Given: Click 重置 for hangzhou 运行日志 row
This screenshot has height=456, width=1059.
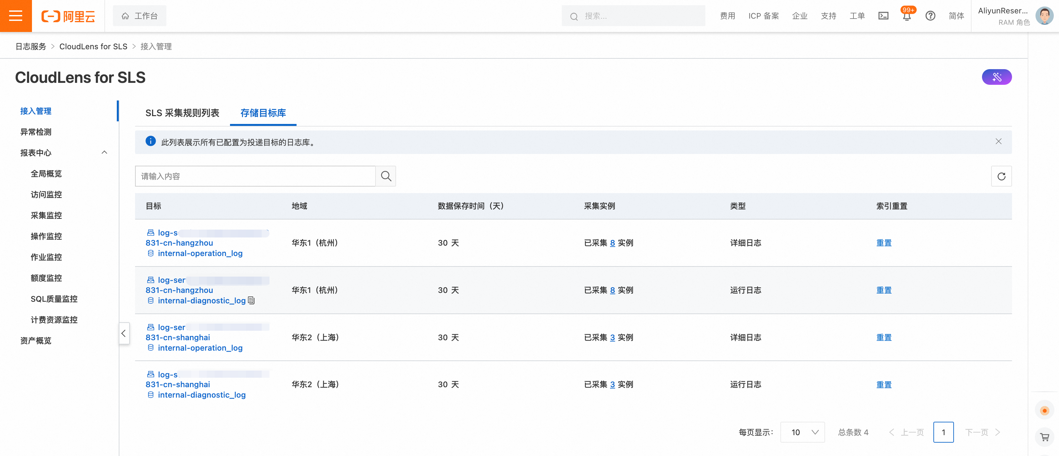Looking at the screenshot, I should pos(884,290).
